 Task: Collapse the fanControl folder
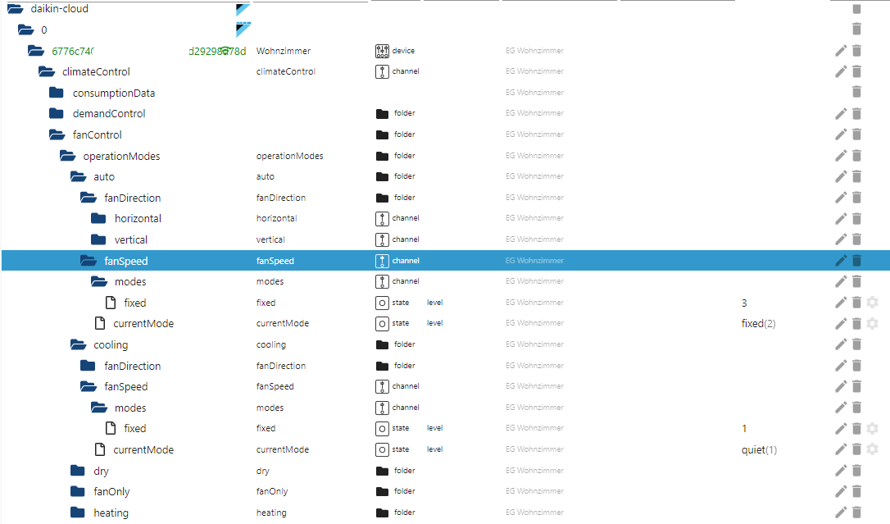[57, 134]
